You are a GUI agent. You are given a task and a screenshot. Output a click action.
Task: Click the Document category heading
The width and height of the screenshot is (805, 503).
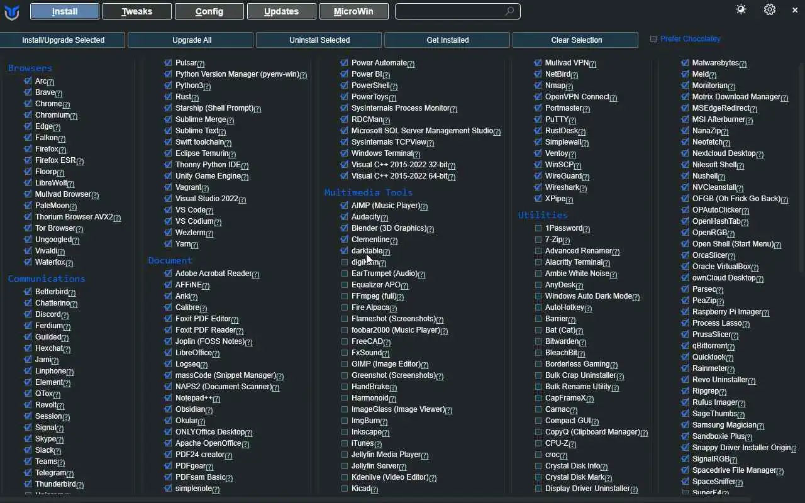point(170,260)
